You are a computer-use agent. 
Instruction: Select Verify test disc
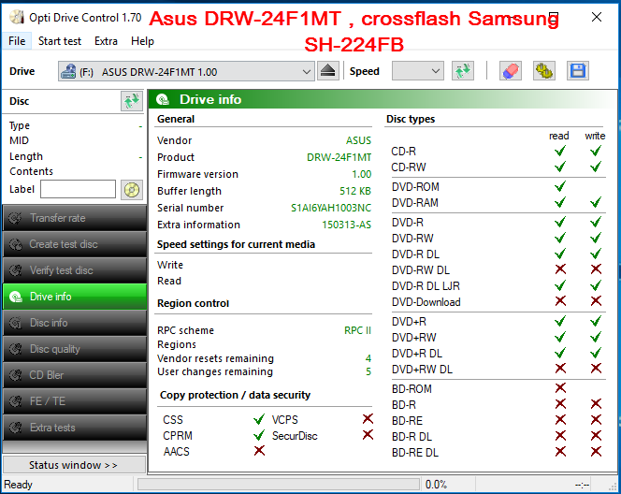[x=75, y=270]
